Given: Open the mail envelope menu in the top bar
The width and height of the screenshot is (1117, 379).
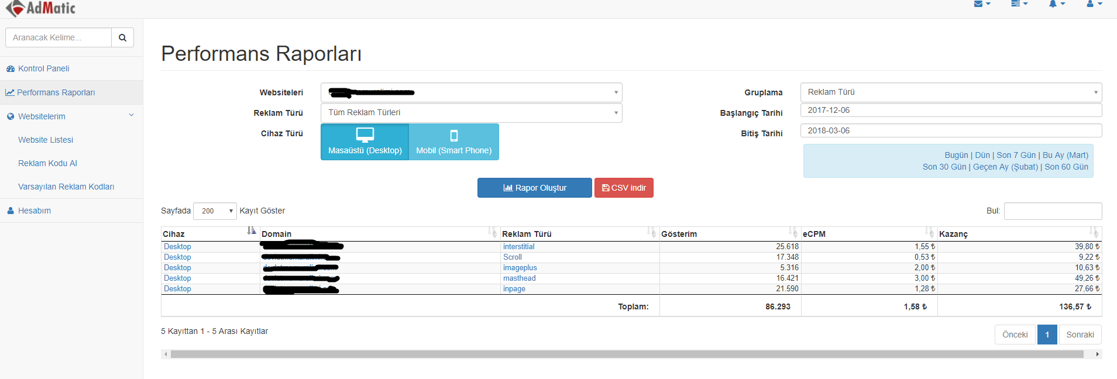Looking at the screenshot, I should tap(982, 4).
